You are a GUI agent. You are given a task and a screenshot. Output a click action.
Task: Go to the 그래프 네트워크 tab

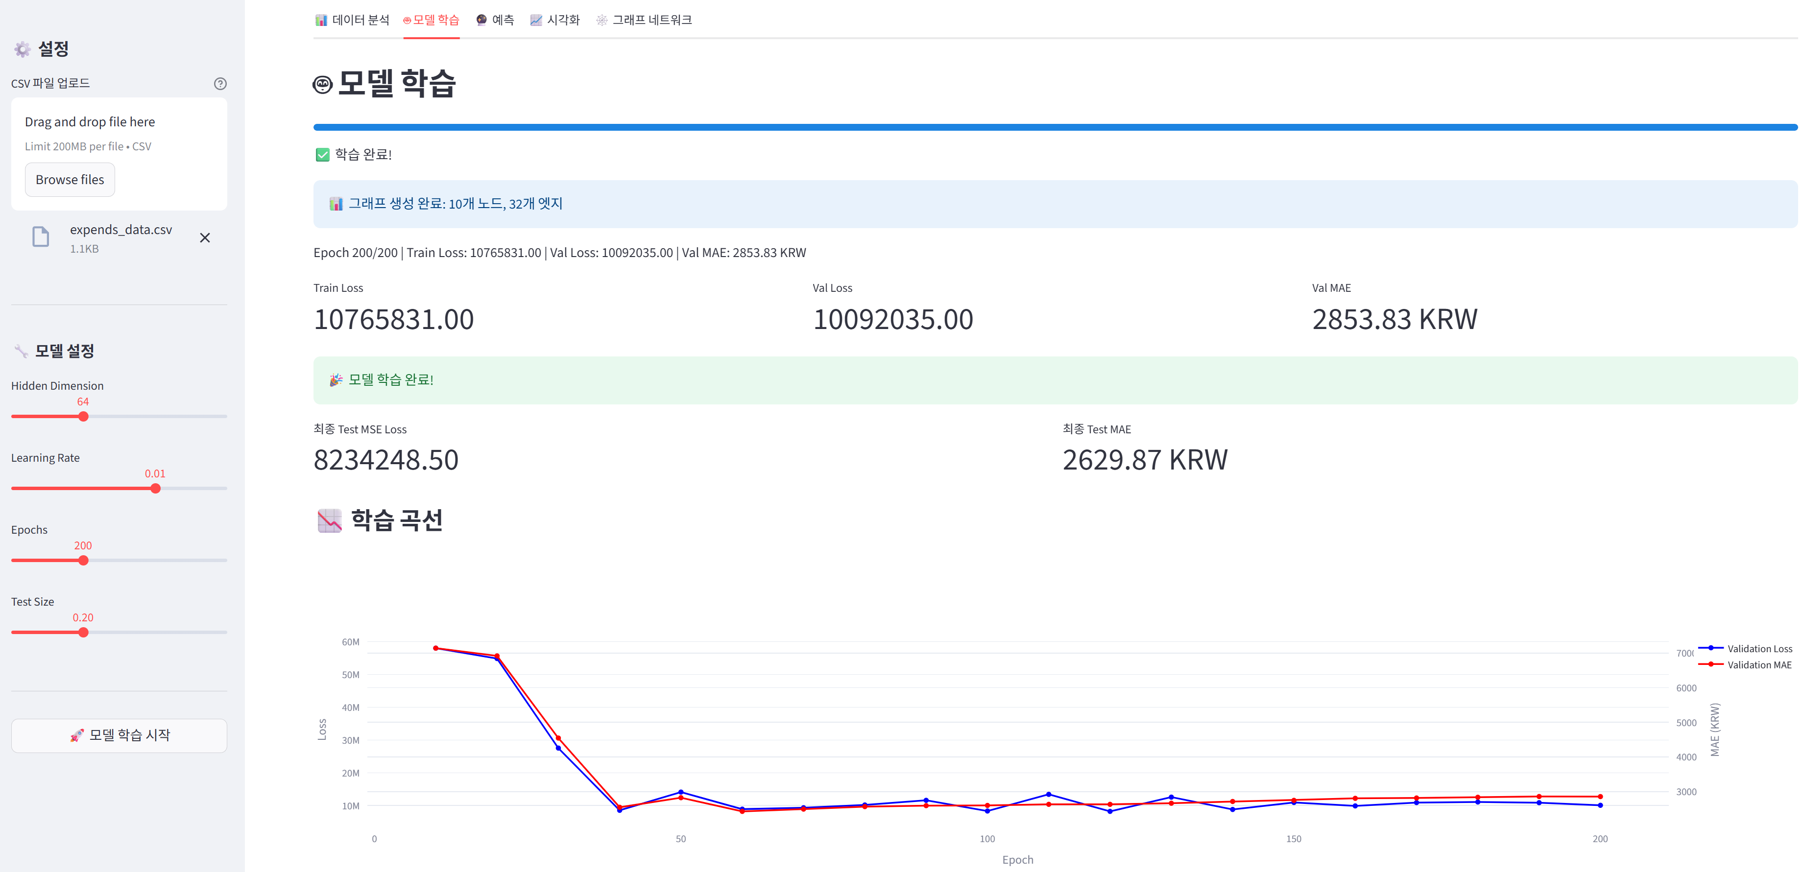click(644, 20)
